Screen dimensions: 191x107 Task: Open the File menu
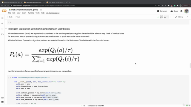[10, 13]
